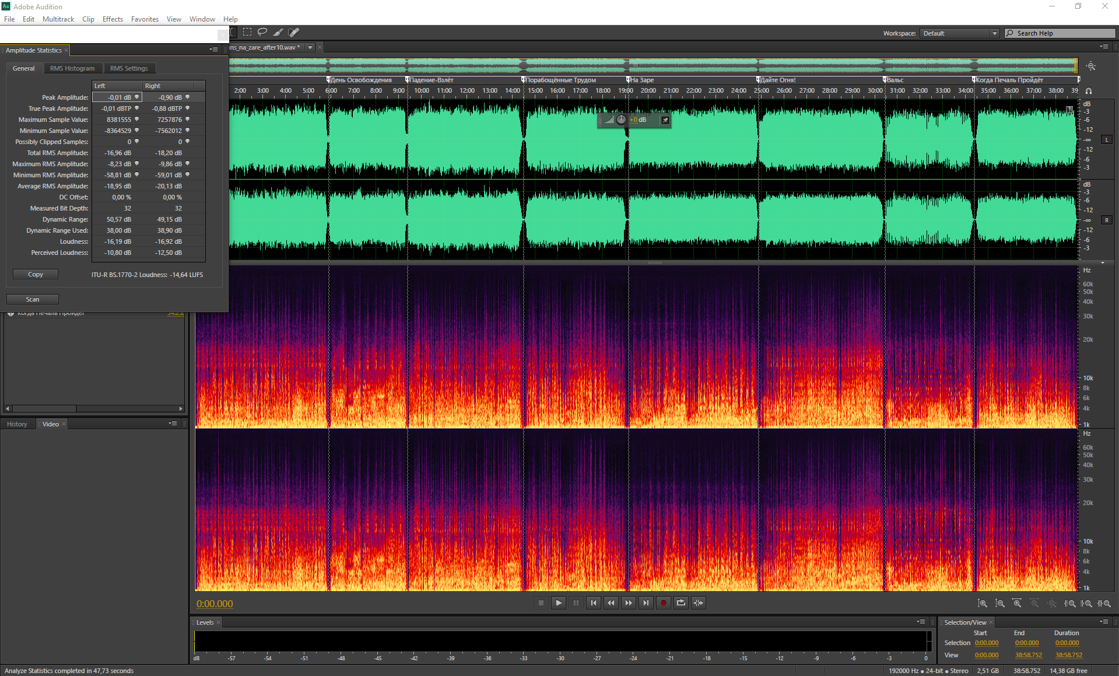The width and height of the screenshot is (1119, 676).
Task: Move playhead to previous marker
Action: click(593, 603)
